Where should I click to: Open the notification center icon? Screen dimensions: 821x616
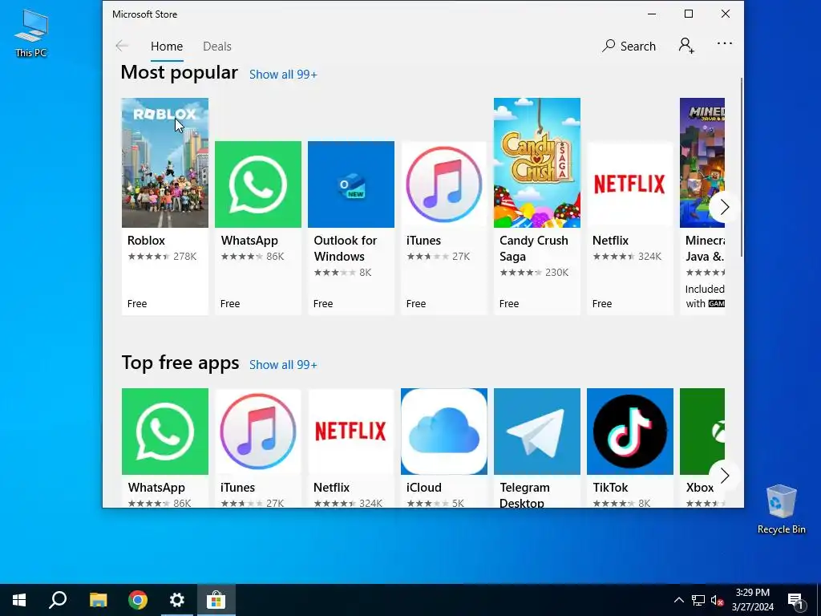click(796, 600)
